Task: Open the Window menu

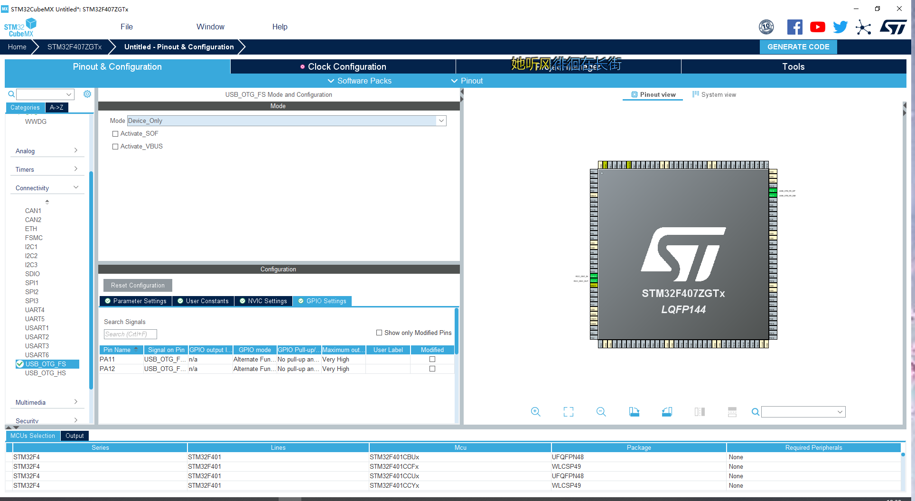Action: coord(210,27)
